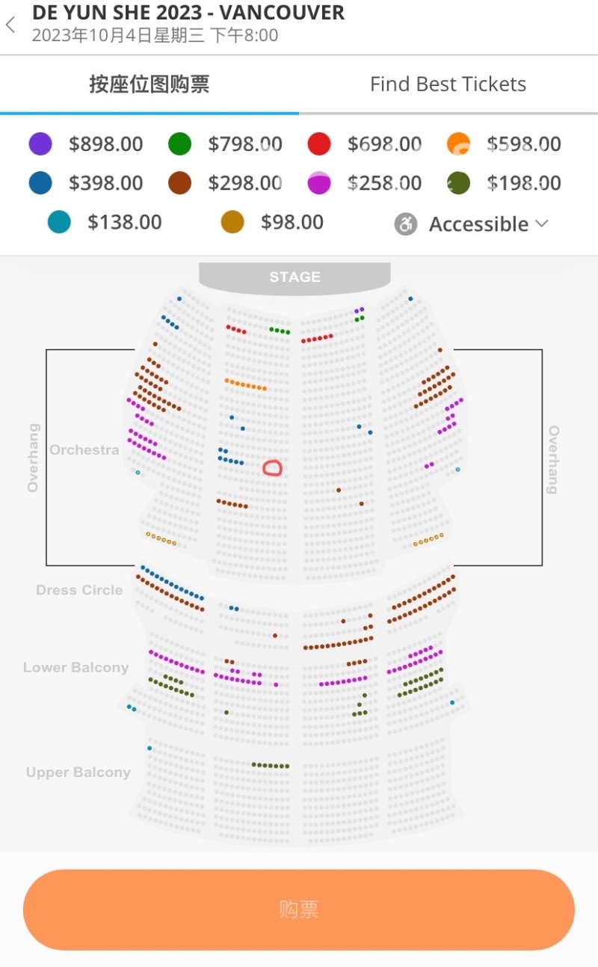Viewport: 598px width, 967px height.
Task: Click the wheelchair Accessible icon
Action: pos(405,224)
